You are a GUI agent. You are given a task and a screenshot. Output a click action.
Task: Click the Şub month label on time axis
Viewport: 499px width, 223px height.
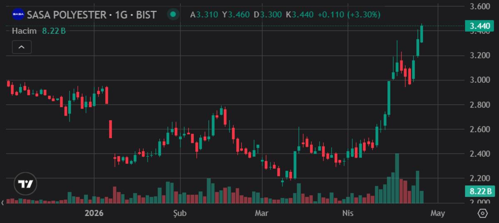180,213
